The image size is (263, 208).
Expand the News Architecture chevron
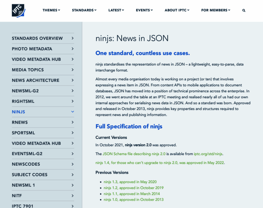[72, 80]
